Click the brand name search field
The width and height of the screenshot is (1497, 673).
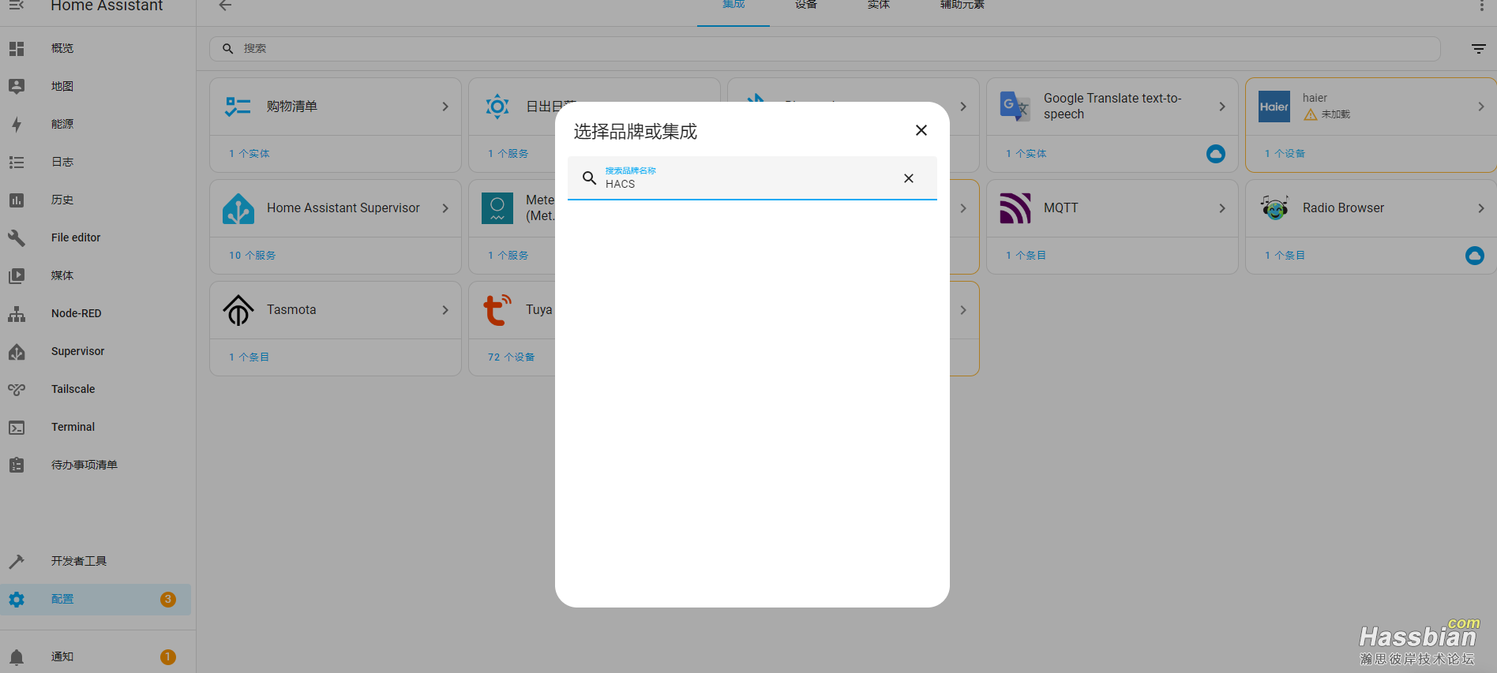pos(752,178)
